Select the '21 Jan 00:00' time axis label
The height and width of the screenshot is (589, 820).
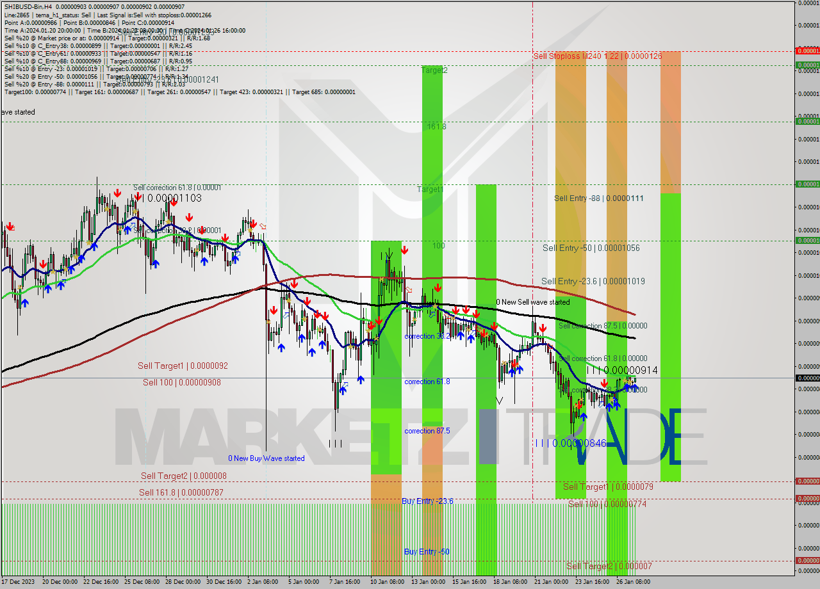click(551, 582)
